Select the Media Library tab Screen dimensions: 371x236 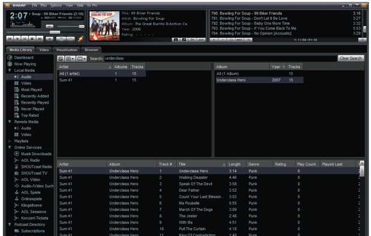pyautogui.click(x=20, y=50)
